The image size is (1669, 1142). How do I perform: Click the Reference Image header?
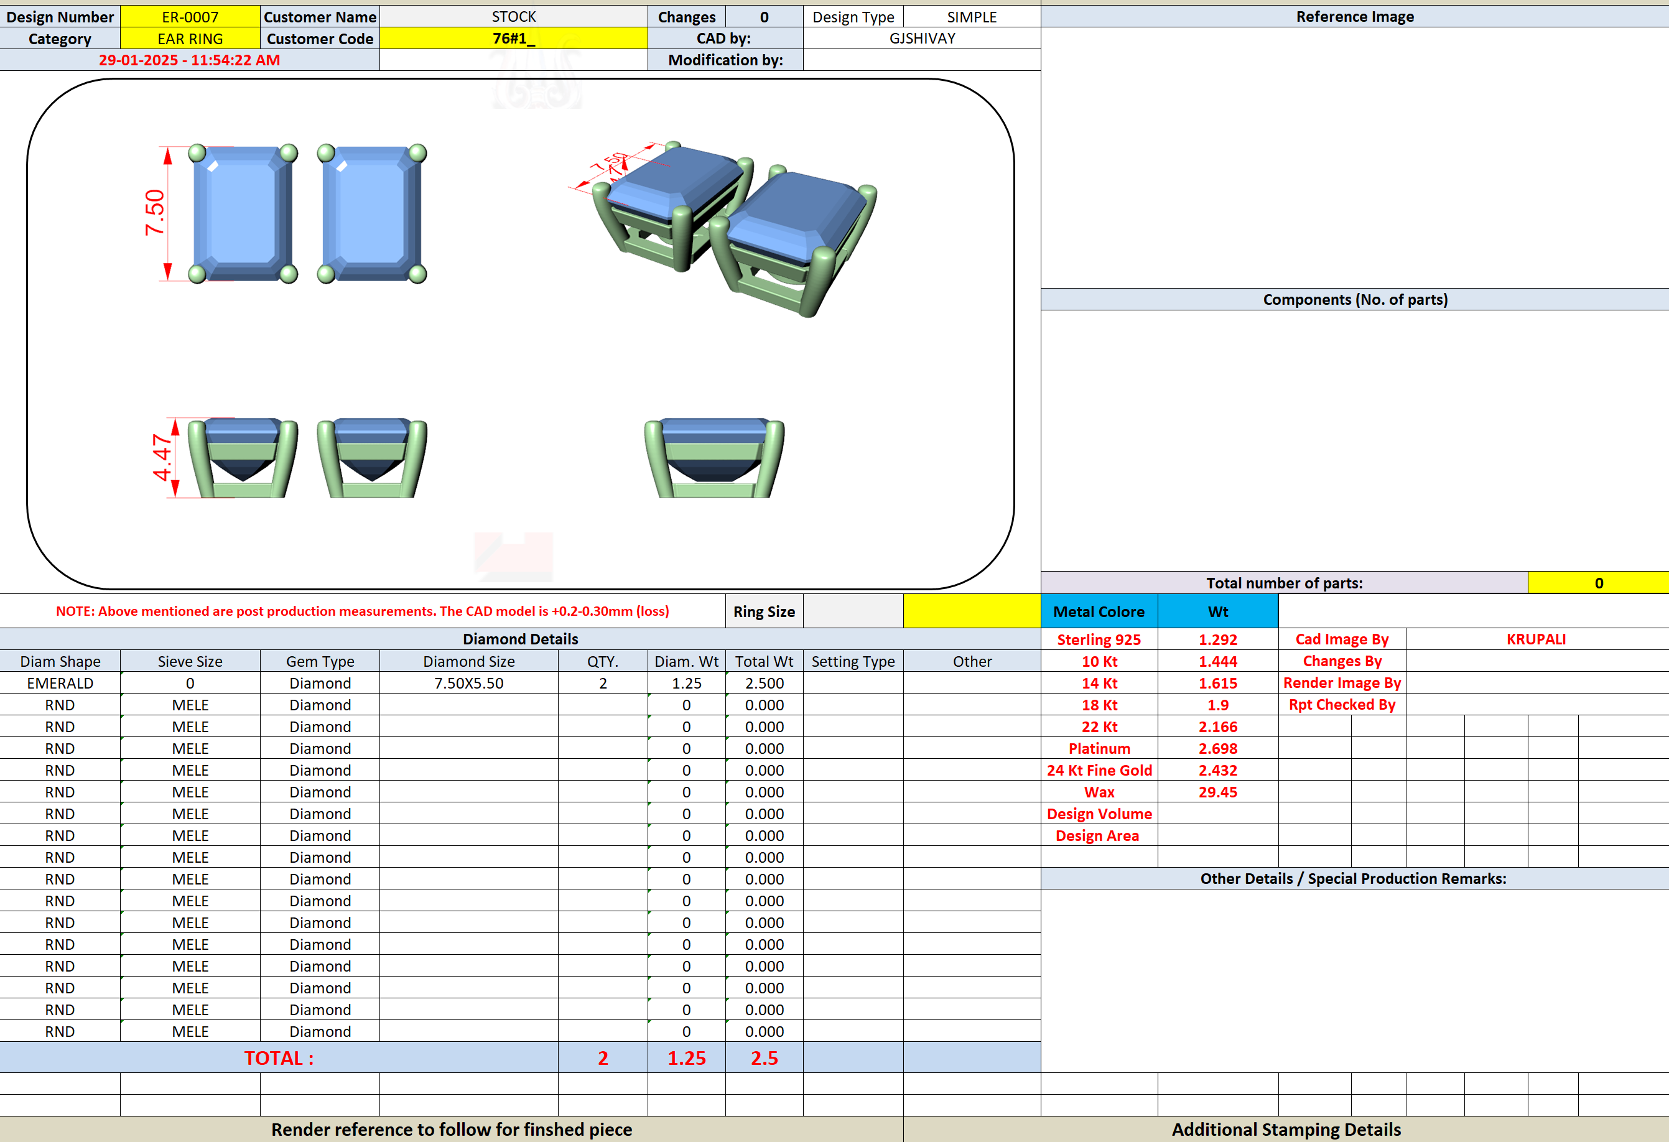1354,17
